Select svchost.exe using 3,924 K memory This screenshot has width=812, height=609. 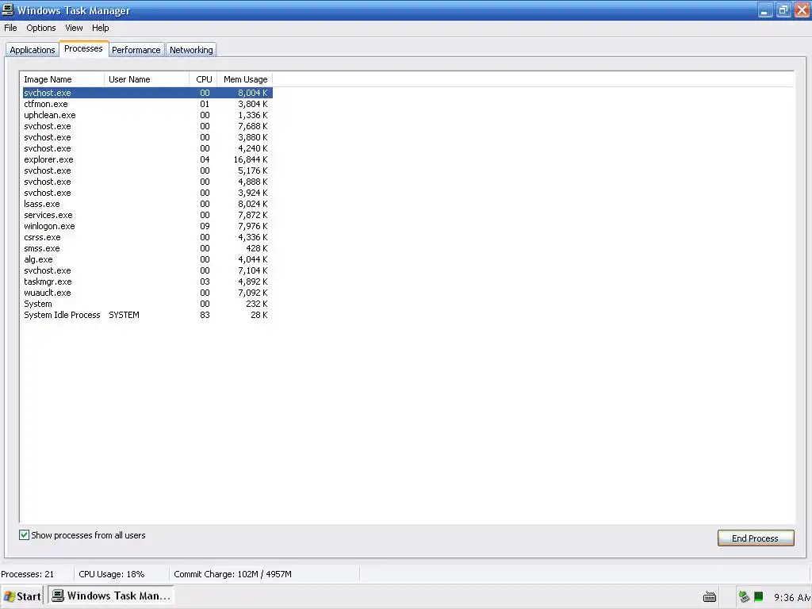pyautogui.click(x=147, y=193)
